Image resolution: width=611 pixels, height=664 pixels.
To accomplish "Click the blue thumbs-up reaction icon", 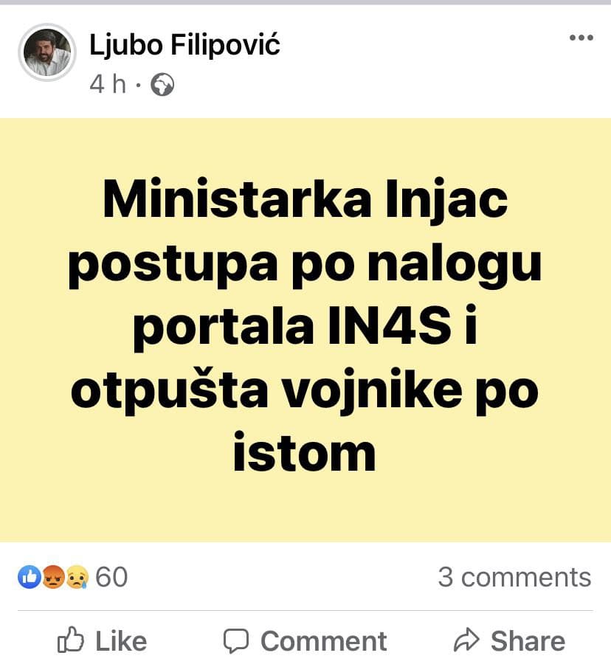I will click(x=30, y=576).
